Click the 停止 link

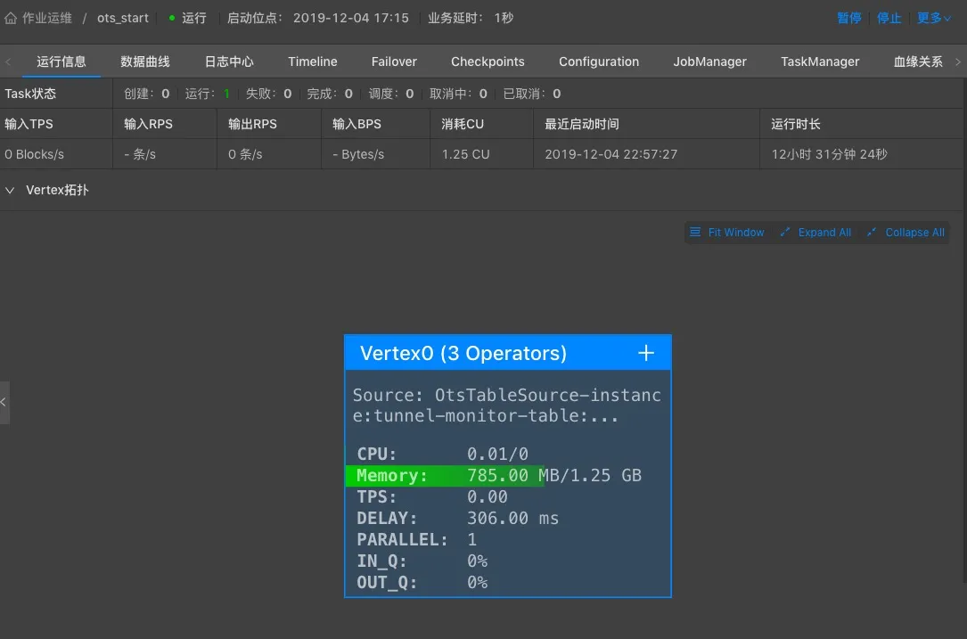point(889,18)
